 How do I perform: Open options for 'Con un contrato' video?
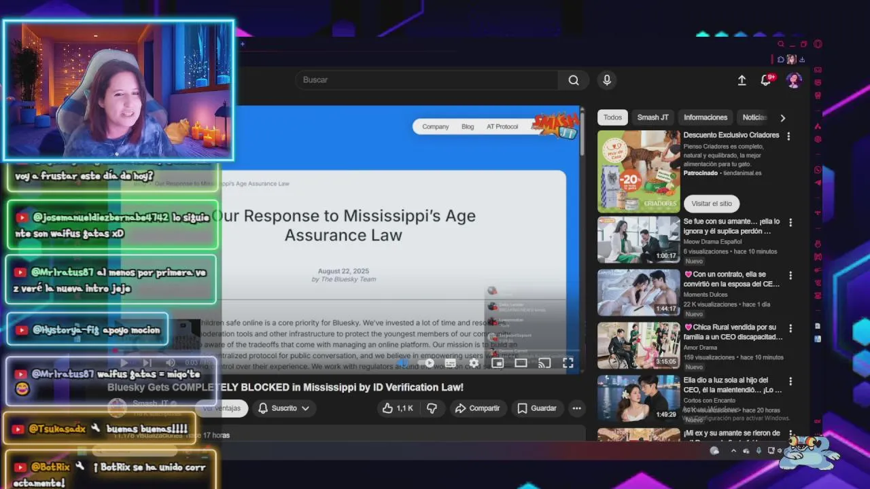790,276
